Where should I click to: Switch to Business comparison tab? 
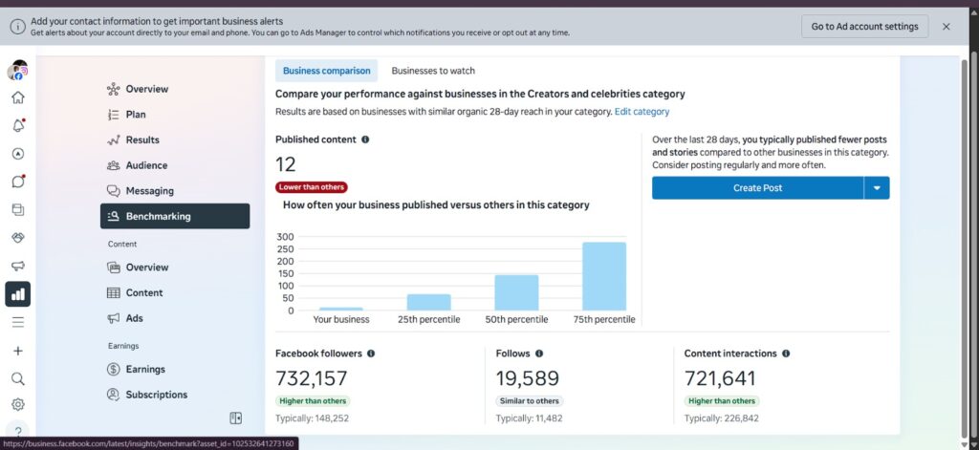(x=327, y=71)
